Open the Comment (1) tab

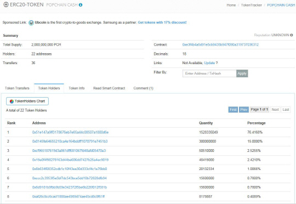[x=144, y=88]
